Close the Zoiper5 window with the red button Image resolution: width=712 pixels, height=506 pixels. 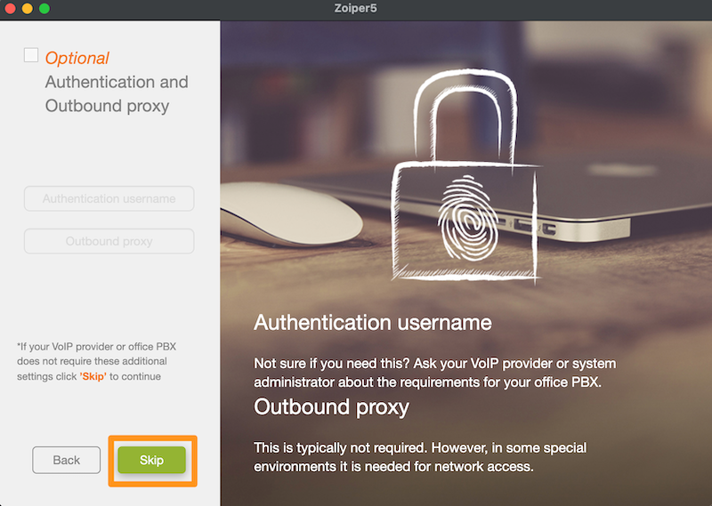coord(11,8)
